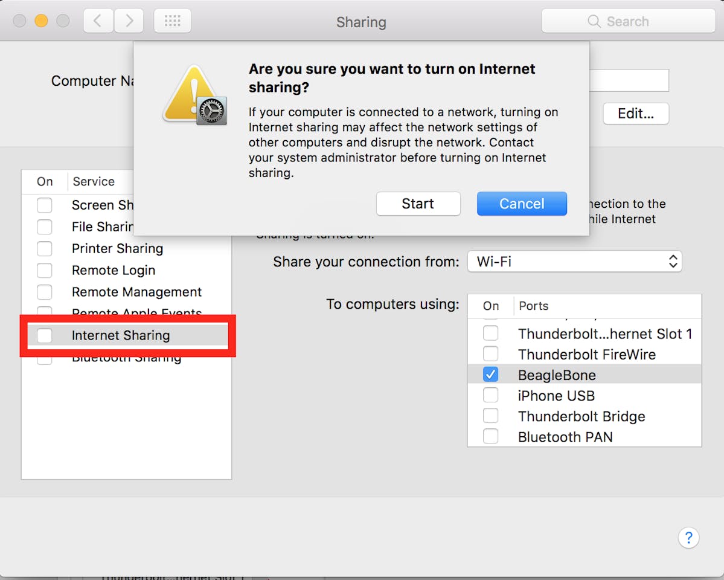This screenshot has height=580, width=724.
Task: Enable Remote Login service
Action: point(45,270)
